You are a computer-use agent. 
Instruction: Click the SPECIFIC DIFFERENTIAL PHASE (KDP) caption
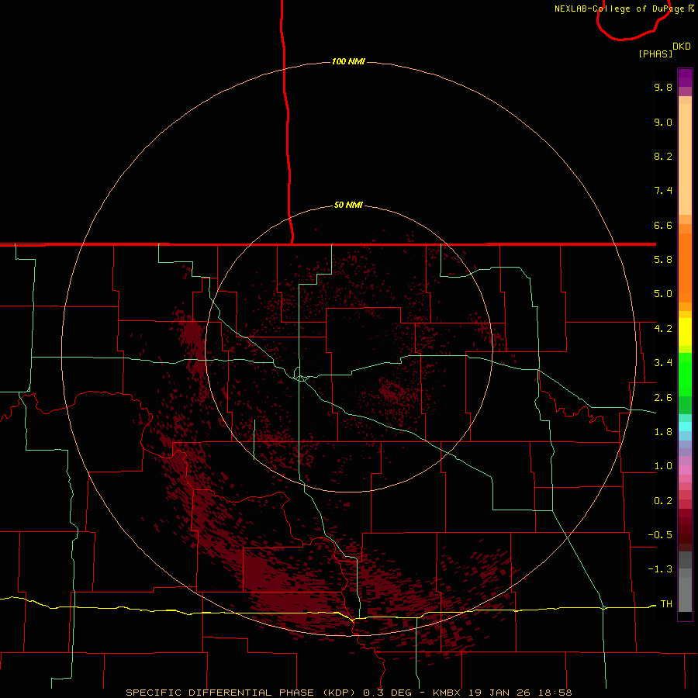coord(240,693)
